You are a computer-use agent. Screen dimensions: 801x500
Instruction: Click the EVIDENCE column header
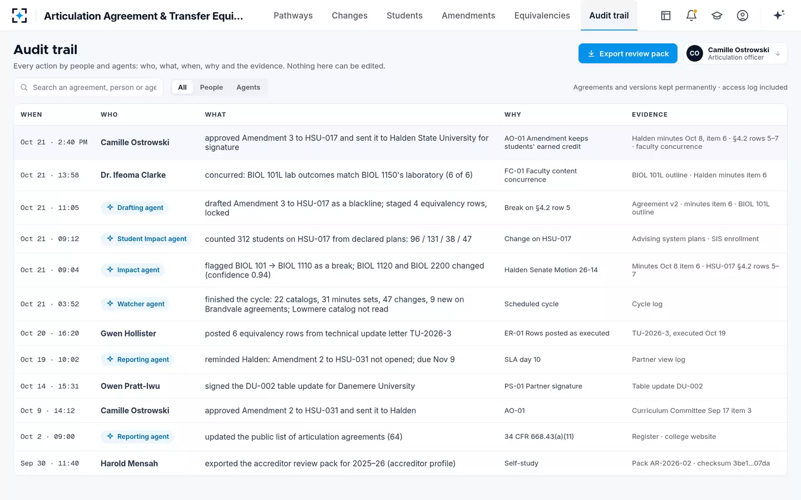650,114
